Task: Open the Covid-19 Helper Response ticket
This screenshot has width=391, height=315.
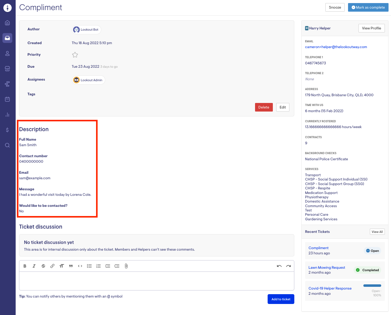Action: point(330,288)
